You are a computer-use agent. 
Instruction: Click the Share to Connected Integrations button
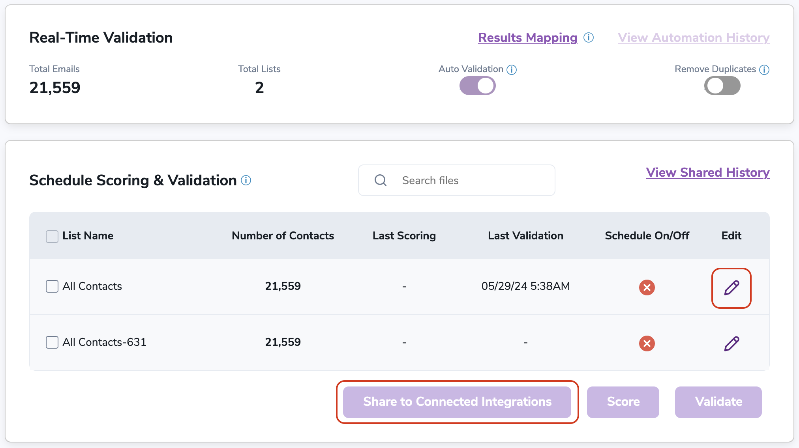(457, 401)
